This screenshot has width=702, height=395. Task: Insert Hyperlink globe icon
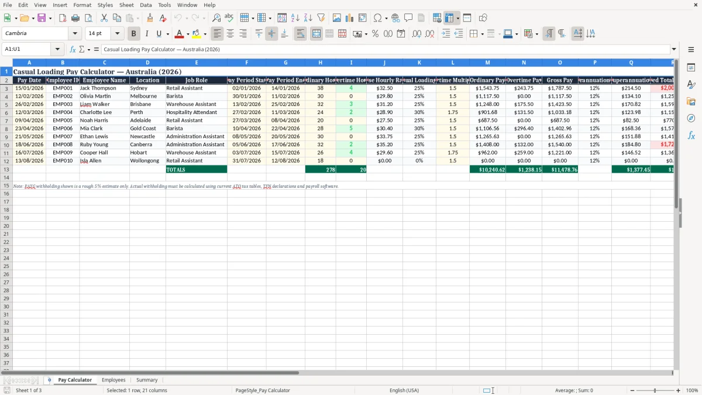395,18
